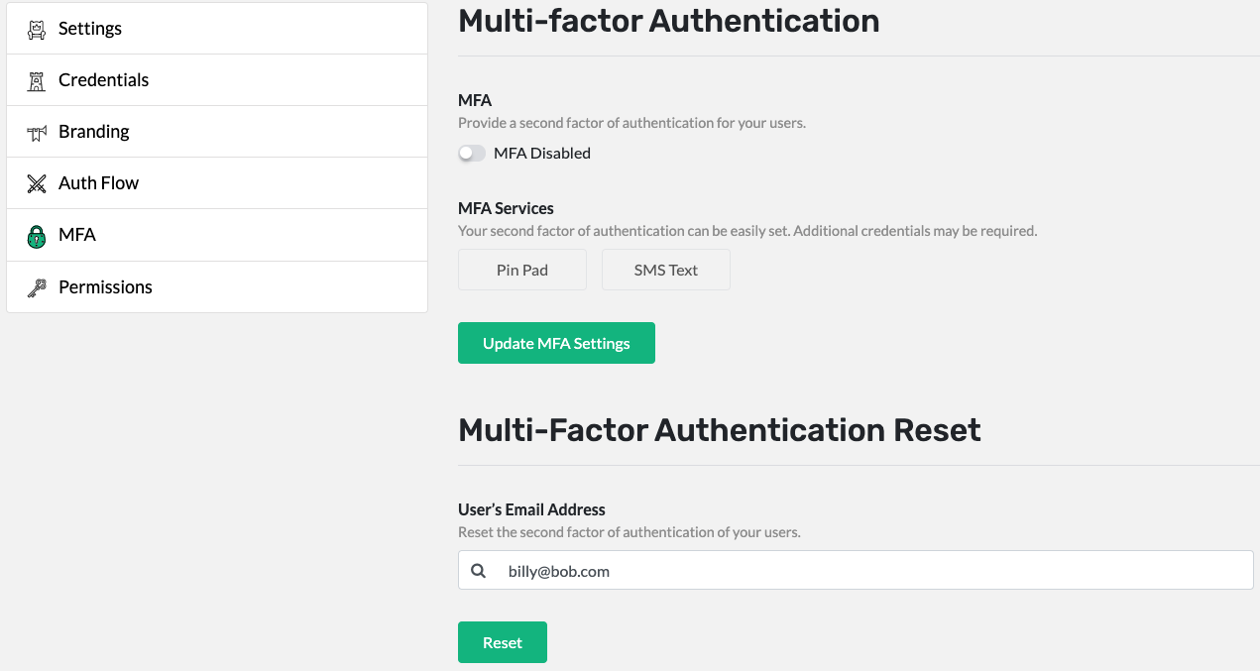Enable the MFA Disabled toggle switch
The height and width of the screenshot is (671, 1260).
point(472,154)
